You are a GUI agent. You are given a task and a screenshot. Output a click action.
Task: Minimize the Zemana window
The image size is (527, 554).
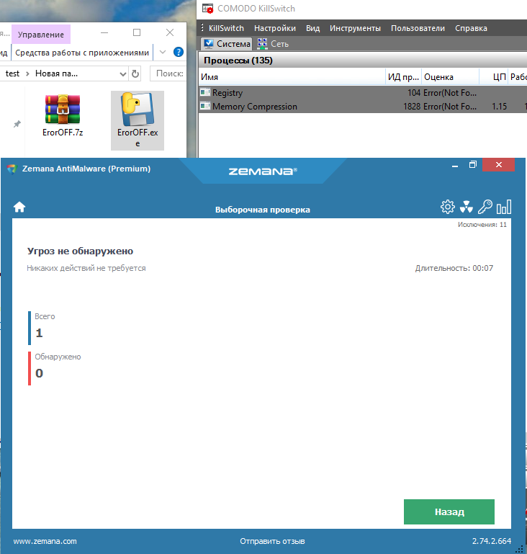(455, 165)
